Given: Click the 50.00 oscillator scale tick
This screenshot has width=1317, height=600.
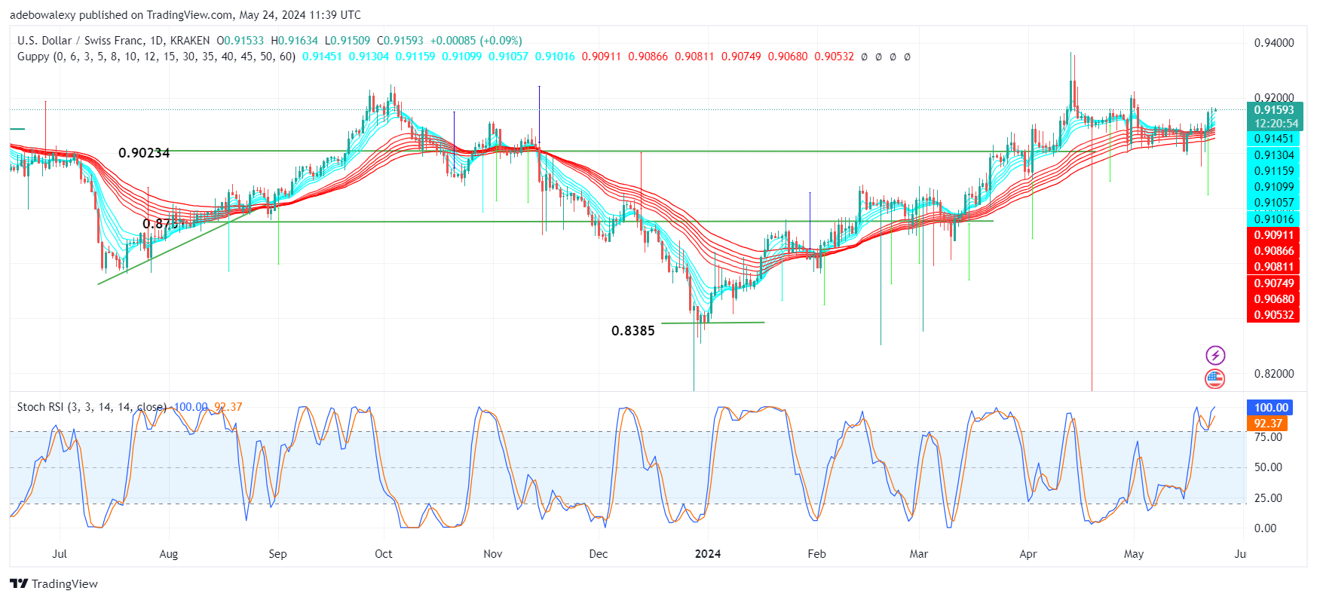Looking at the screenshot, I should pos(1268,467).
